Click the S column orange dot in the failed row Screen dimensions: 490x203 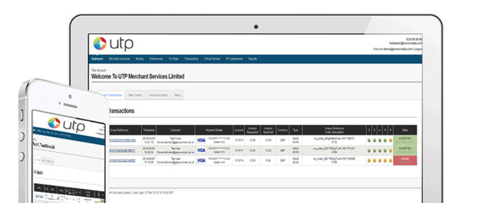point(375,161)
